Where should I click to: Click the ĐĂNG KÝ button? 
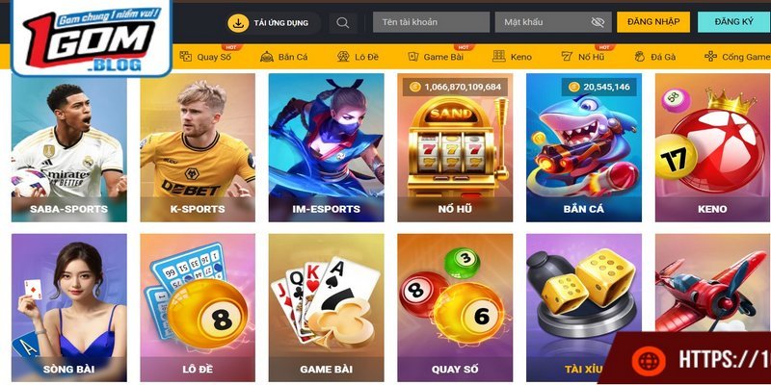pyautogui.click(x=734, y=22)
